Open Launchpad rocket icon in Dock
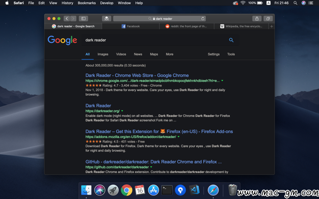319x199 pixels. tap(113, 190)
